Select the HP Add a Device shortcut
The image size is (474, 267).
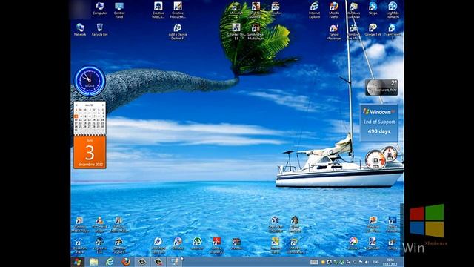pos(178,31)
